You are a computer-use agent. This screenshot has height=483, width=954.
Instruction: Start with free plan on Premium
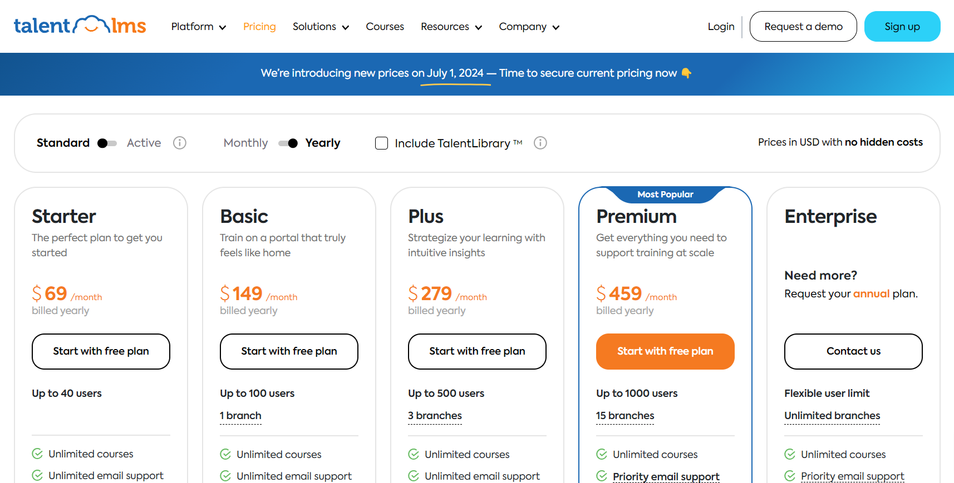[665, 351]
